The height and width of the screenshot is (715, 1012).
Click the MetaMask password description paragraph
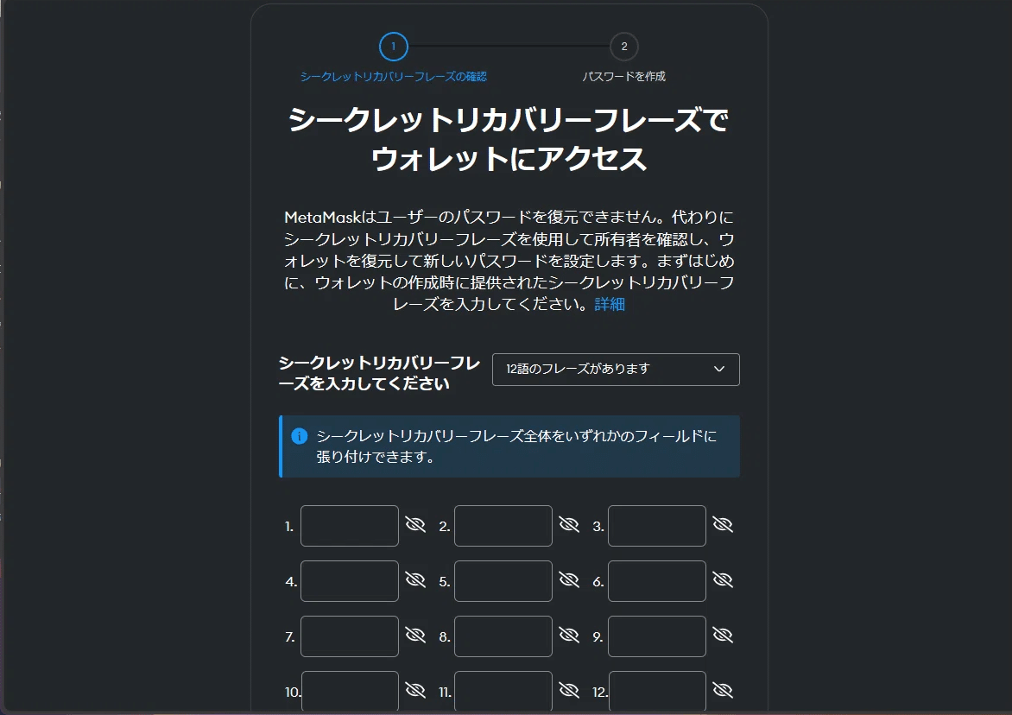point(509,261)
